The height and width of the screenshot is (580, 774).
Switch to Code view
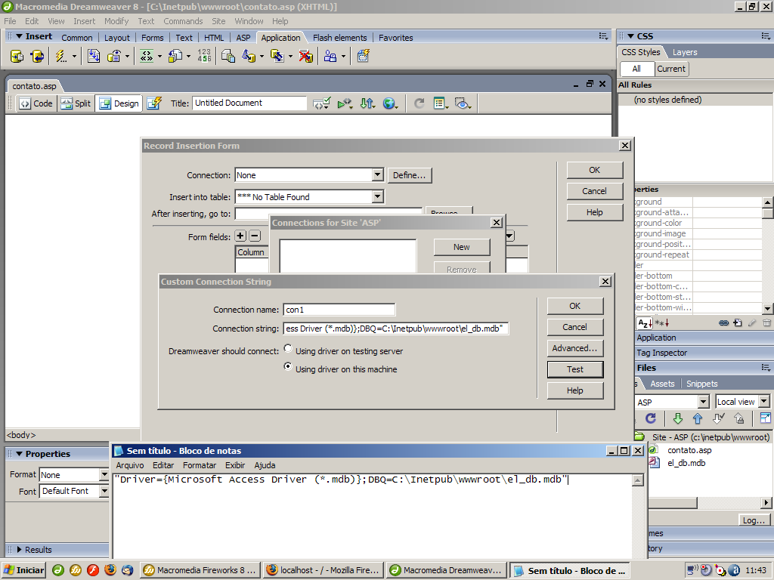[x=36, y=103]
